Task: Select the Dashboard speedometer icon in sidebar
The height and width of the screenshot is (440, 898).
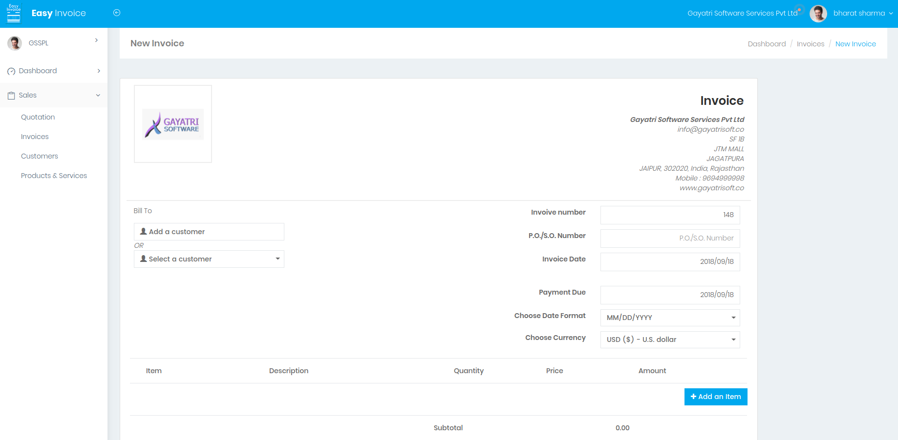Action: 11,71
